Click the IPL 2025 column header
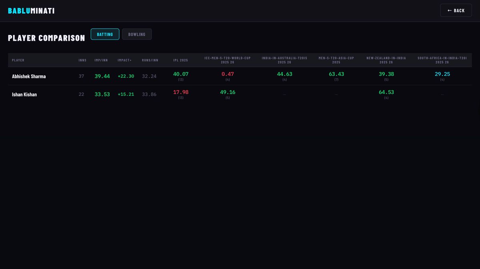Image resolution: width=480 pixels, height=269 pixels. point(180,60)
